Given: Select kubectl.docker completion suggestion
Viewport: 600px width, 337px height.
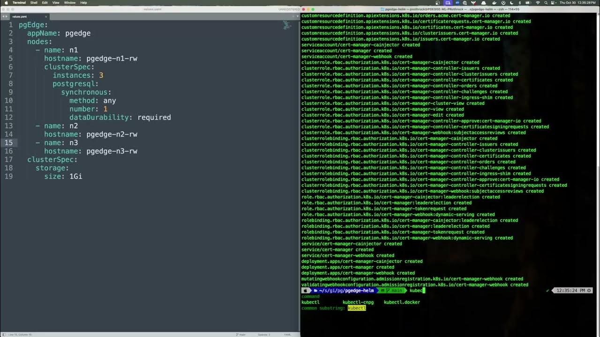Looking at the screenshot, I should [x=402, y=302].
